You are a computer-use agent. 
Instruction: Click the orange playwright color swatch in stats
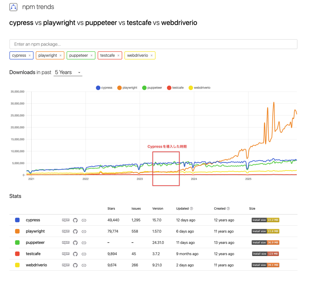point(17,231)
